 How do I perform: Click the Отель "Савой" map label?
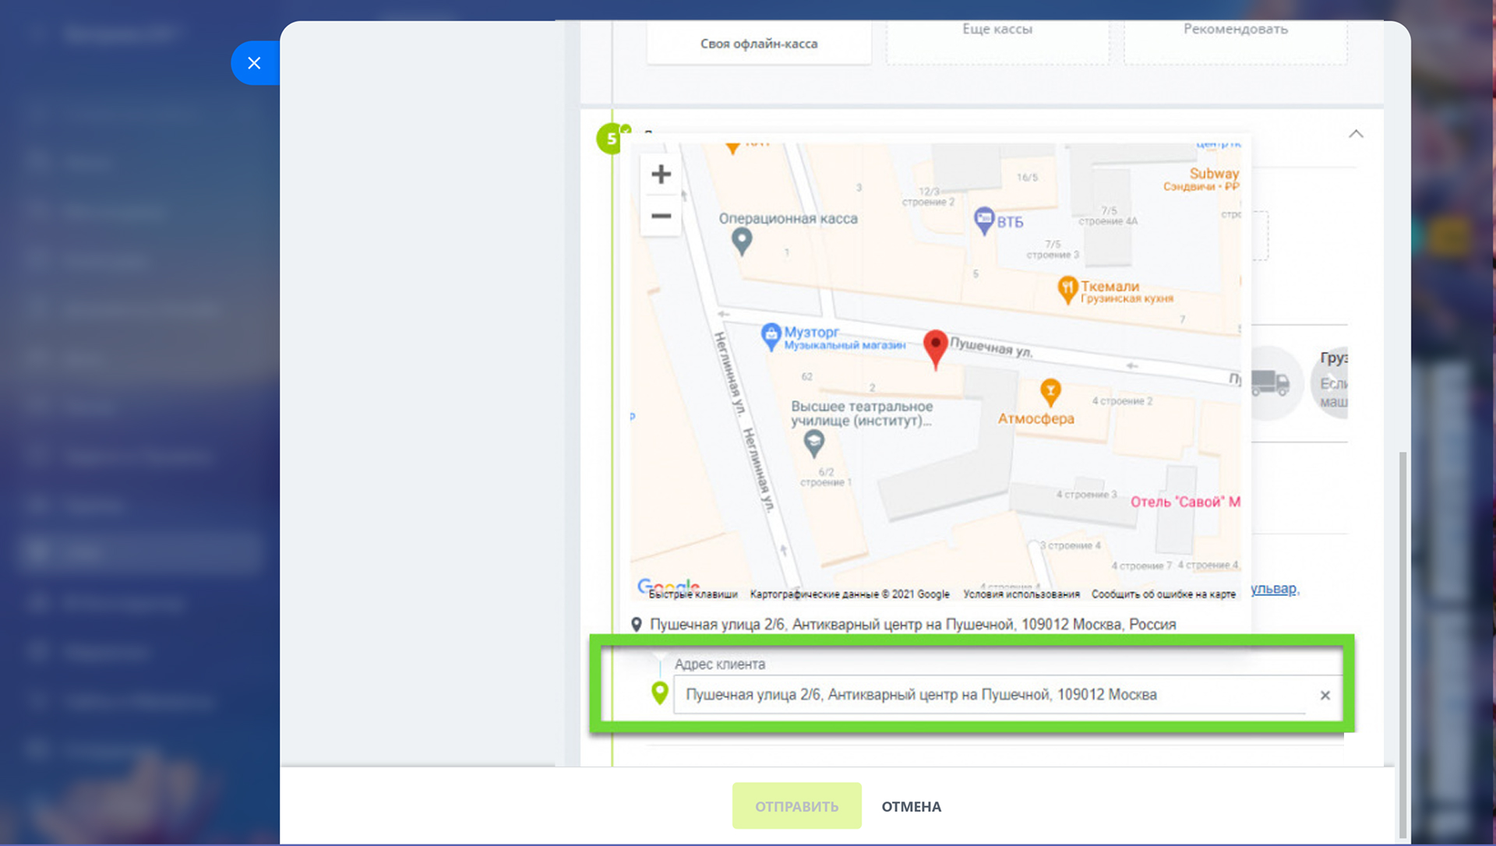point(1185,502)
